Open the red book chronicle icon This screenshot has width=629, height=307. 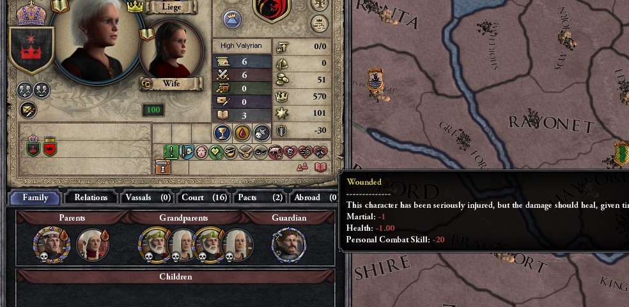320,168
